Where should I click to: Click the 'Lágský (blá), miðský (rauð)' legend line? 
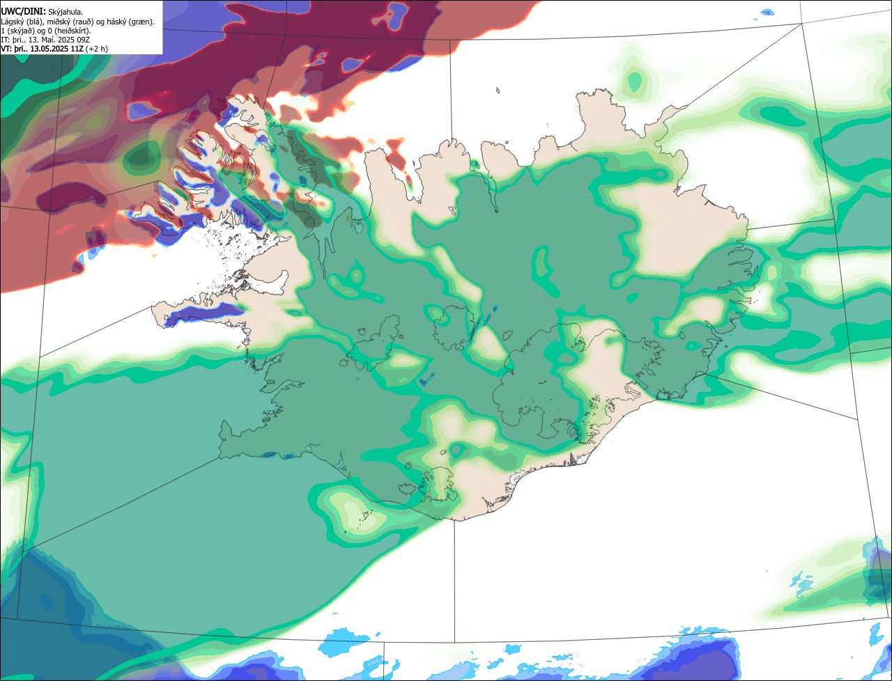(x=78, y=22)
